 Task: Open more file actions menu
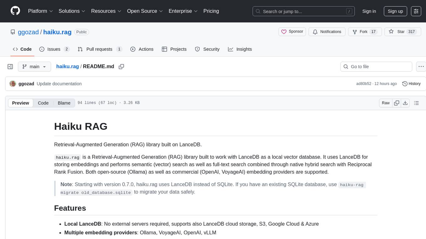coord(421,67)
